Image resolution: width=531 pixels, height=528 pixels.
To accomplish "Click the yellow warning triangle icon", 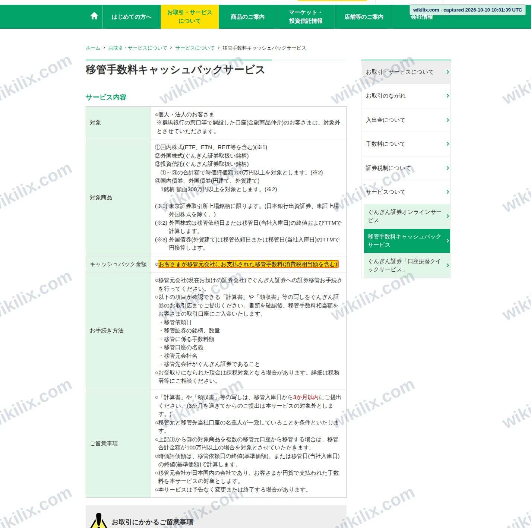I will (99, 521).
